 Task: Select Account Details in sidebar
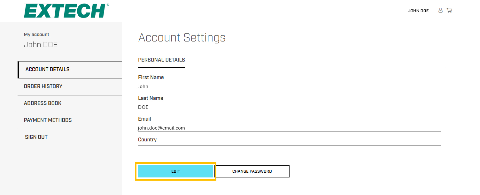pyautogui.click(x=47, y=70)
